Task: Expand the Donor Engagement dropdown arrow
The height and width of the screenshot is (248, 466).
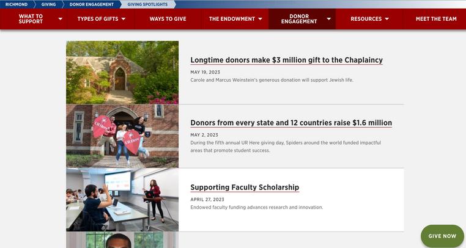Action: click(x=328, y=19)
